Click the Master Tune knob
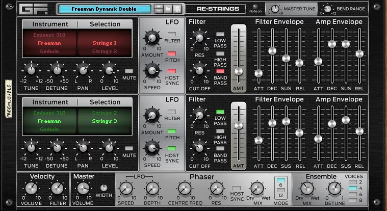Viewport: 387px width, 211px height. [x=275, y=9]
